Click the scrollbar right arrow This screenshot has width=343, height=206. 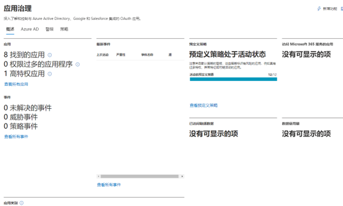tap(182, 176)
